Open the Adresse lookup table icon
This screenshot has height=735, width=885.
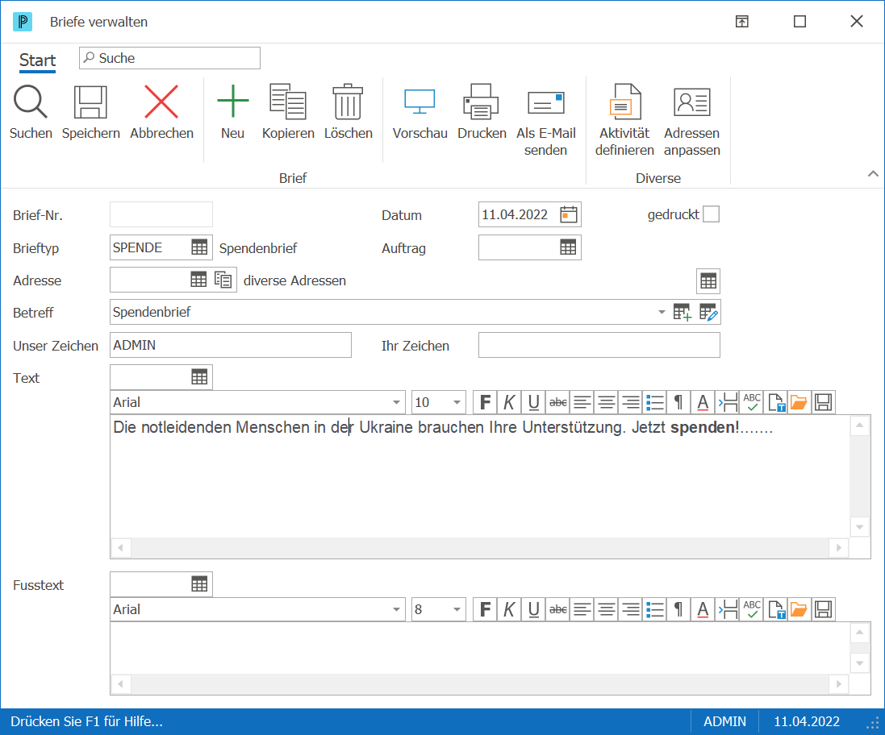coord(198,280)
